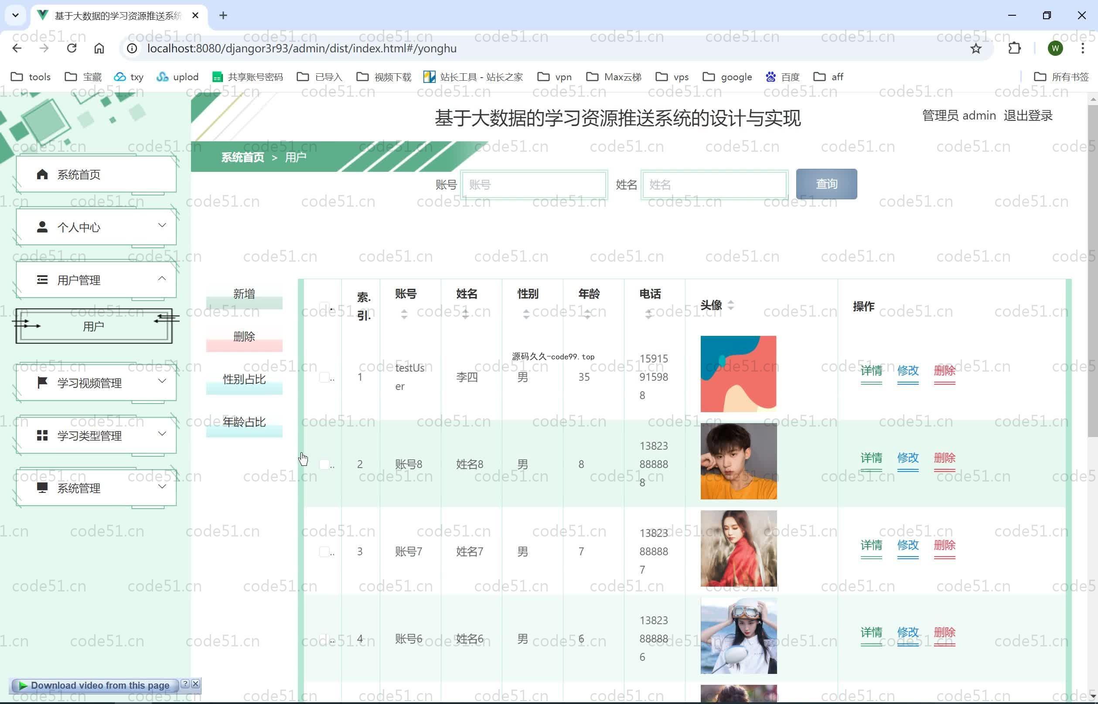This screenshot has width=1098, height=704.
Task: Open the txy bookmark
Action: point(128,77)
